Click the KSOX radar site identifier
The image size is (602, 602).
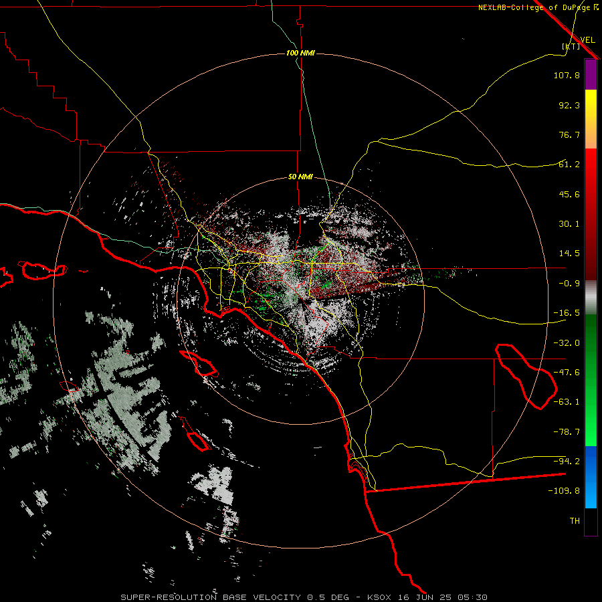(380, 597)
